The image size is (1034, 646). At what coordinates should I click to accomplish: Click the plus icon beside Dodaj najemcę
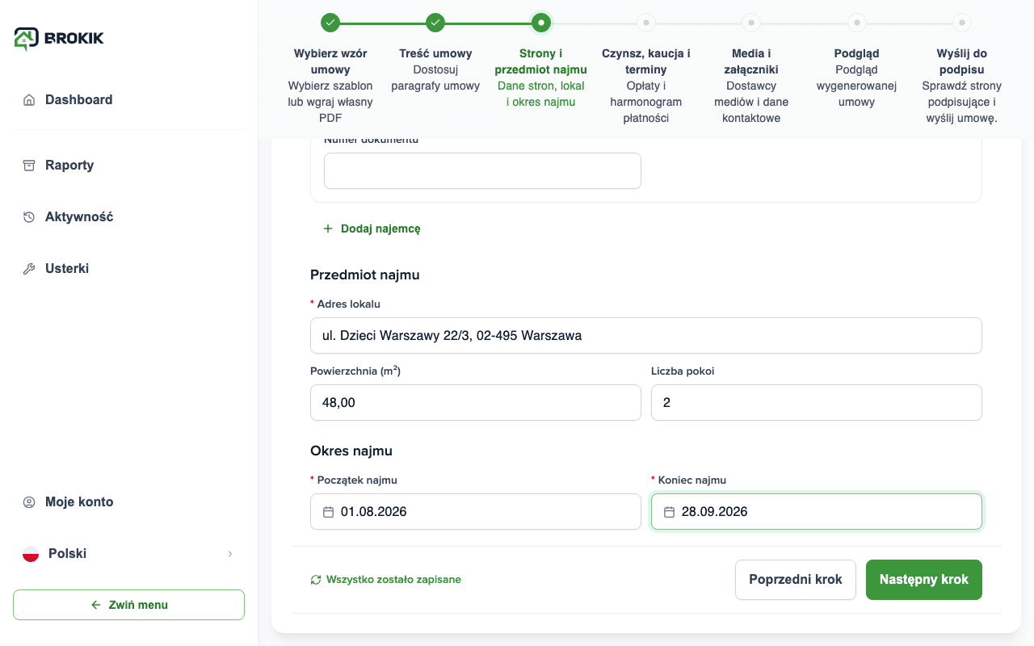(x=328, y=229)
